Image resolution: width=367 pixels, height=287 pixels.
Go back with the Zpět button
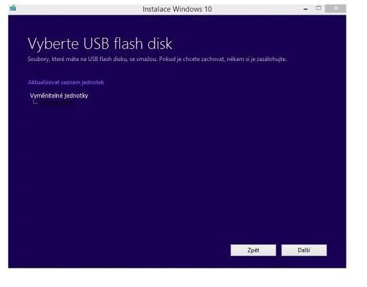click(x=253, y=251)
